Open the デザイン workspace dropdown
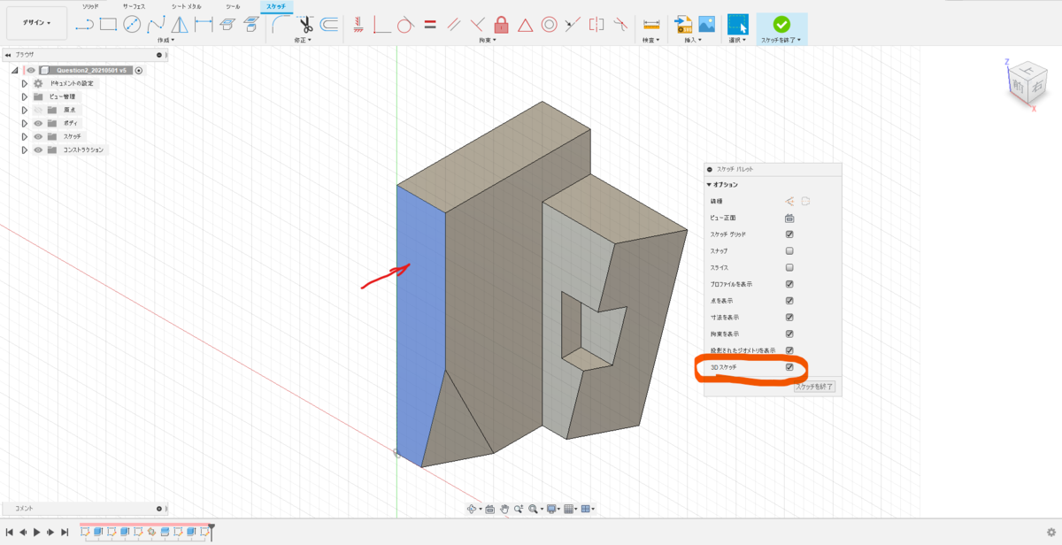Image resolution: width=1062 pixels, height=545 pixels. pos(36,23)
